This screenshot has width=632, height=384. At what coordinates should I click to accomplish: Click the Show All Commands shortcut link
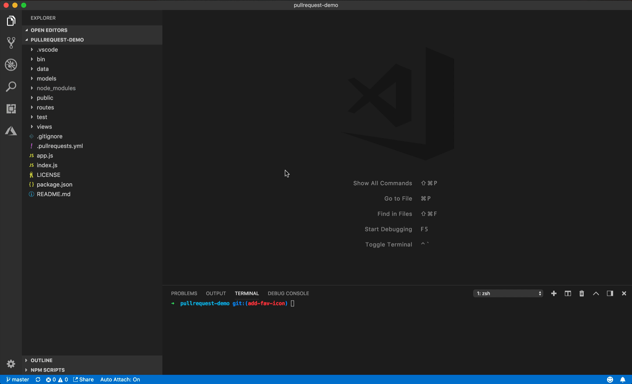coord(382,183)
